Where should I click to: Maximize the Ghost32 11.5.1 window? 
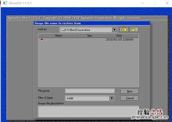point(155,3)
